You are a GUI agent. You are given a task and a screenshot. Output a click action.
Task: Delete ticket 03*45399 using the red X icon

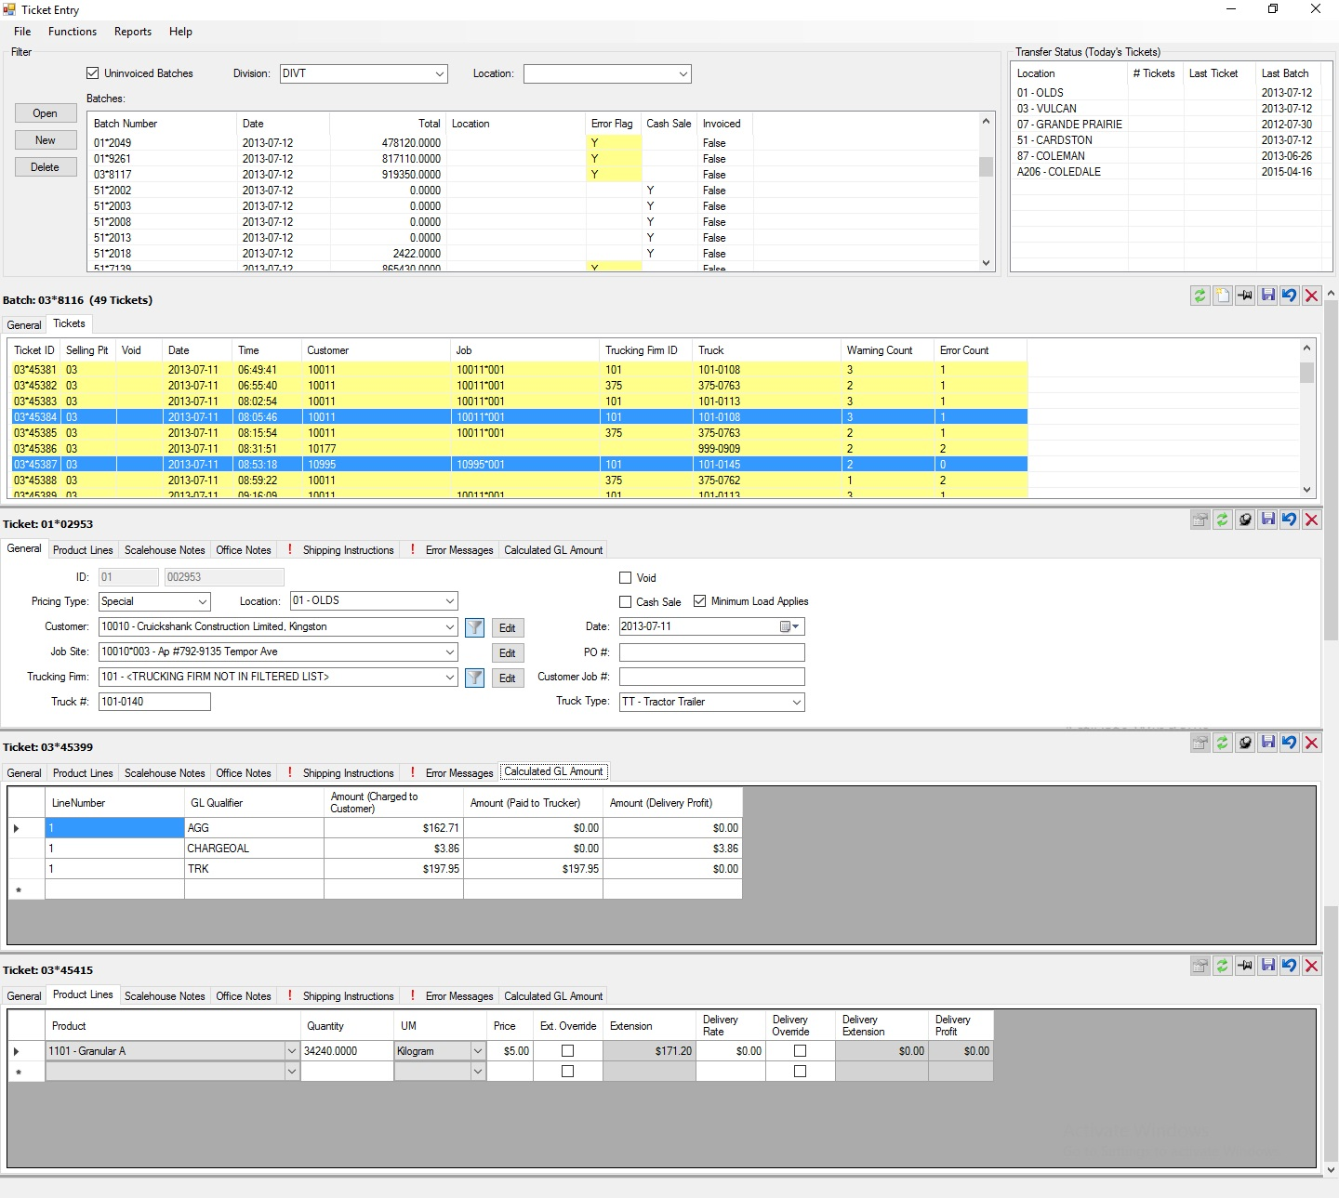[1312, 743]
